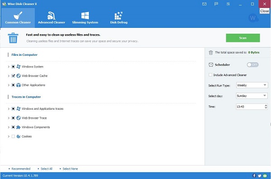This screenshot has width=271, height=179.
Task: Expand the Windows System tree item
Action: [9, 67]
